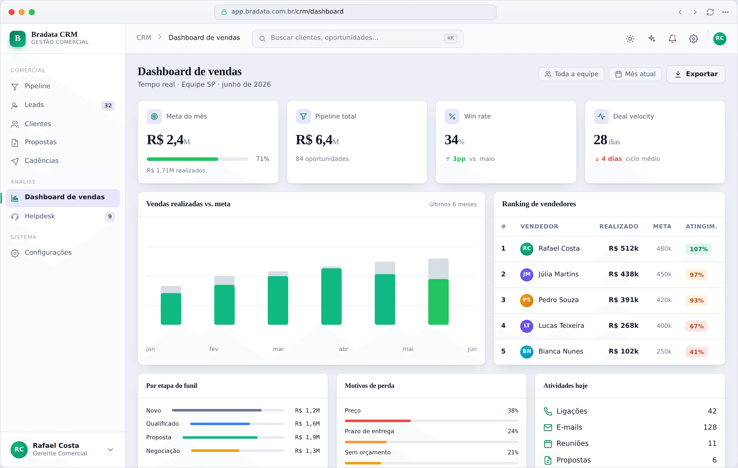
Task: Click the CRM breadcrumb link
Action: (x=144, y=37)
